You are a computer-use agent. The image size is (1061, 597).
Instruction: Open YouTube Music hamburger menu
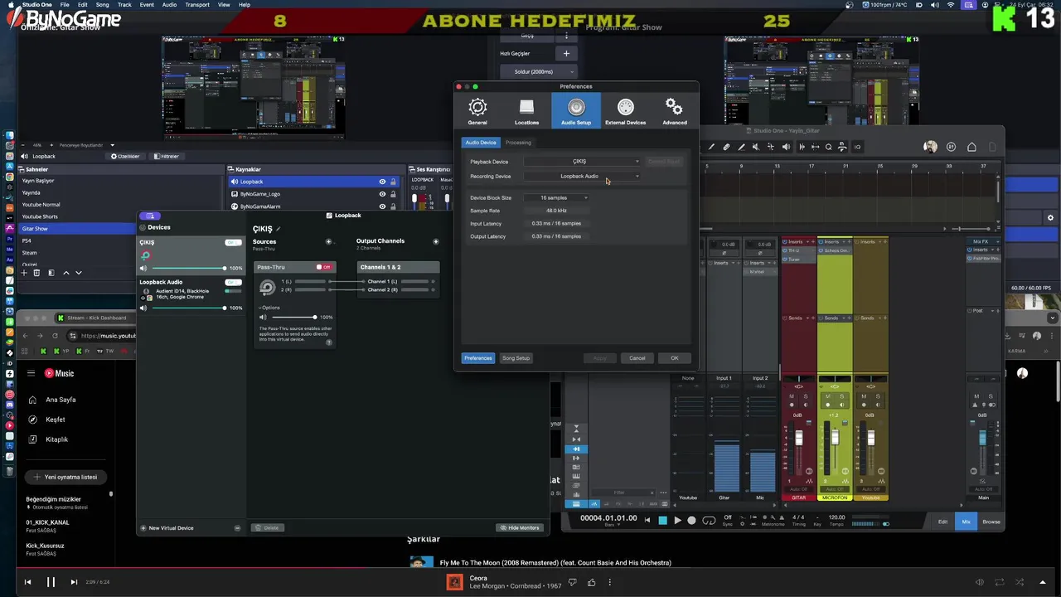[x=31, y=373]
